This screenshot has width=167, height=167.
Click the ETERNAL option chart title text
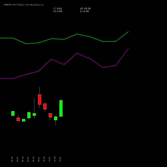(24, 5)
